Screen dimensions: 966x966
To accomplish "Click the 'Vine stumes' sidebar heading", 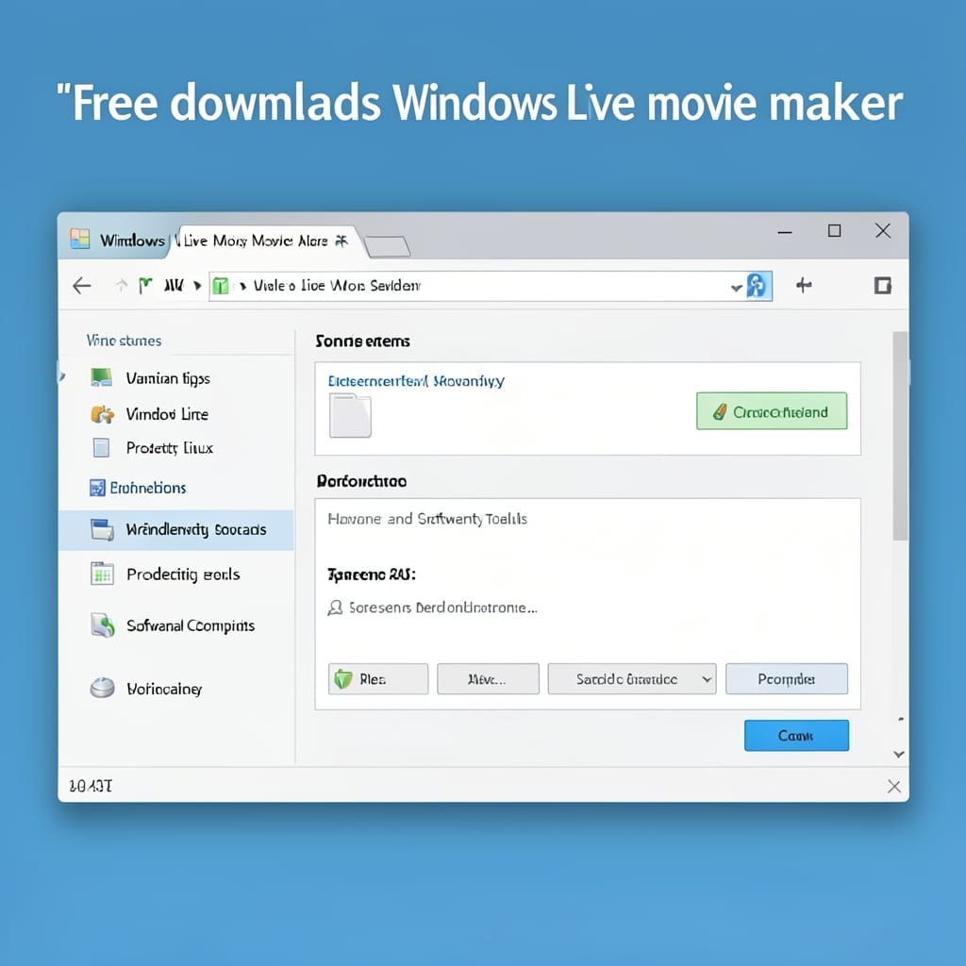I will coord(124,341).
